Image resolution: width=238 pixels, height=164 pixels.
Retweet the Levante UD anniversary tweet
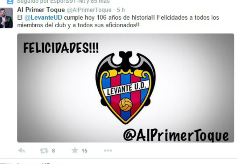44,151
